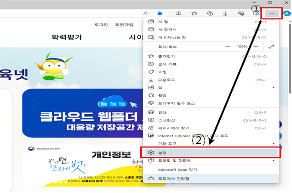Open Browser essentials heart icon in toolbar
Screen dimensions: 292x193
pyautogui.click(x=241, y=13)
